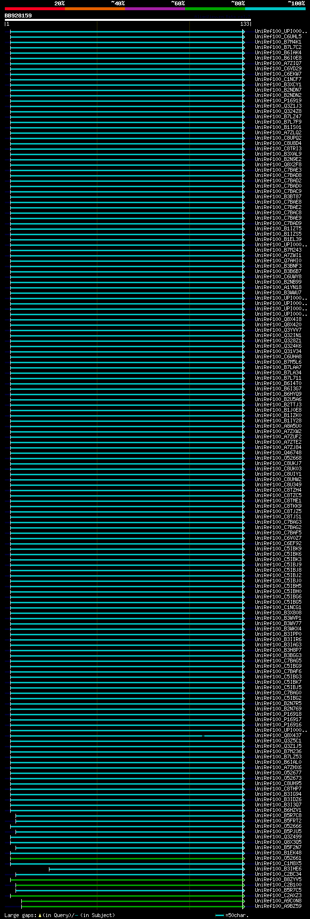Click subject label UniRef100_Q31V34
310x919 pixels.
click(x=279, y=351)
